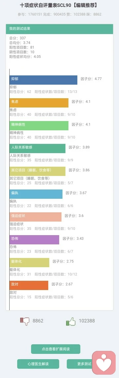Click the green thumbs-up icon
The height and width of the screenshot is (378, 119).
71,321
